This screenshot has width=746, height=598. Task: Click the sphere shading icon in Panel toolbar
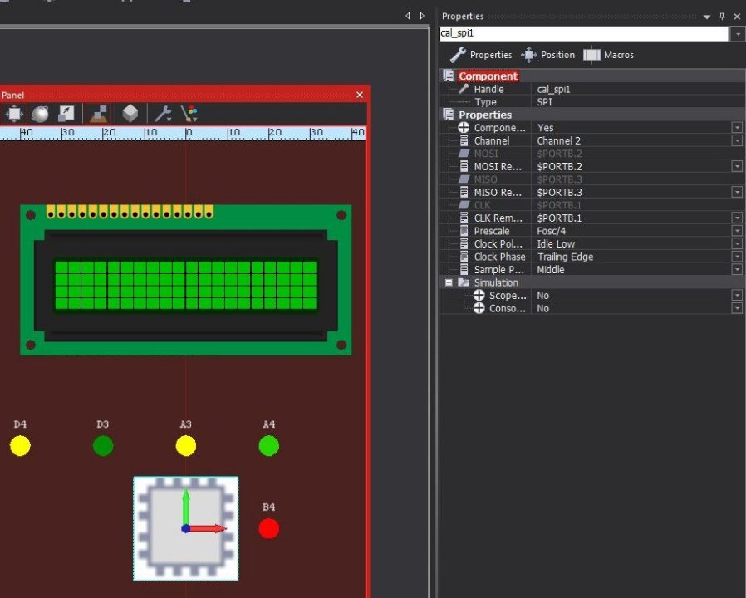click(40, 114)
